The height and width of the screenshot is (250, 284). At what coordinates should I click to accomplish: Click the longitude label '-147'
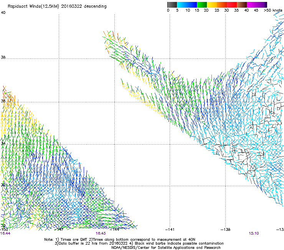(59, 230)
